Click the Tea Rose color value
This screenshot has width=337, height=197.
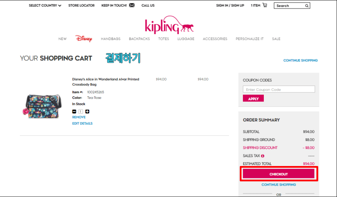[94, 98]
